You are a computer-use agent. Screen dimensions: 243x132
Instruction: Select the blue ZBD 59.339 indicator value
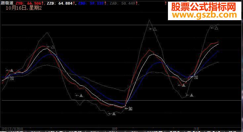point(91,3)
